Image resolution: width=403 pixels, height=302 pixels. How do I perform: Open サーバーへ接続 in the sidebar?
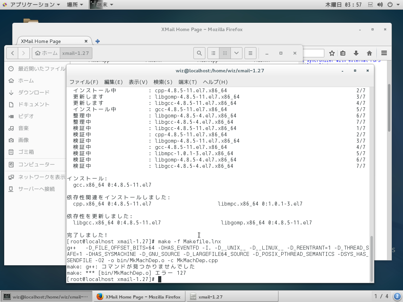(36, 189)
